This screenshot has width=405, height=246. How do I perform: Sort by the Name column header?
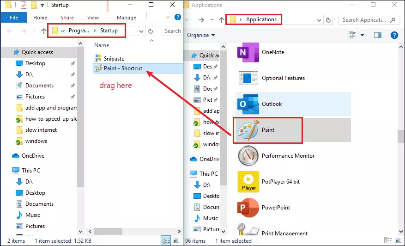coord(102,45)
